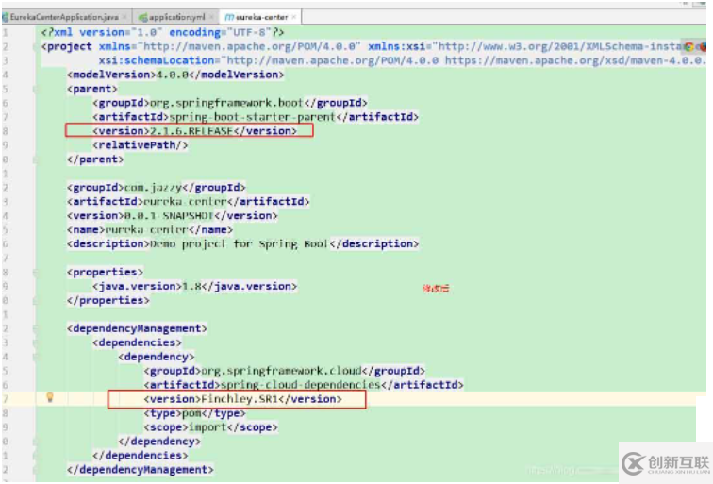This screenshot has height=484, width=713.
Task: Click artifactId eureka-center line
Action: click(x=188, y=202)
